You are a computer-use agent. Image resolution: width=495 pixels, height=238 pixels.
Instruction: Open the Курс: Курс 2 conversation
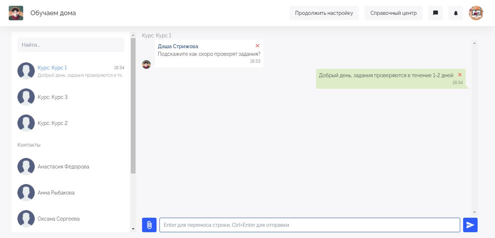point(71,123)
